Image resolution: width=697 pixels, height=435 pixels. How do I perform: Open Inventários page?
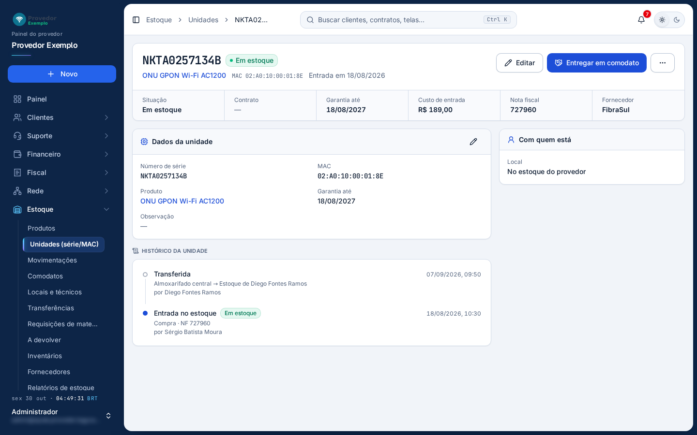click(x=45, y=356)
